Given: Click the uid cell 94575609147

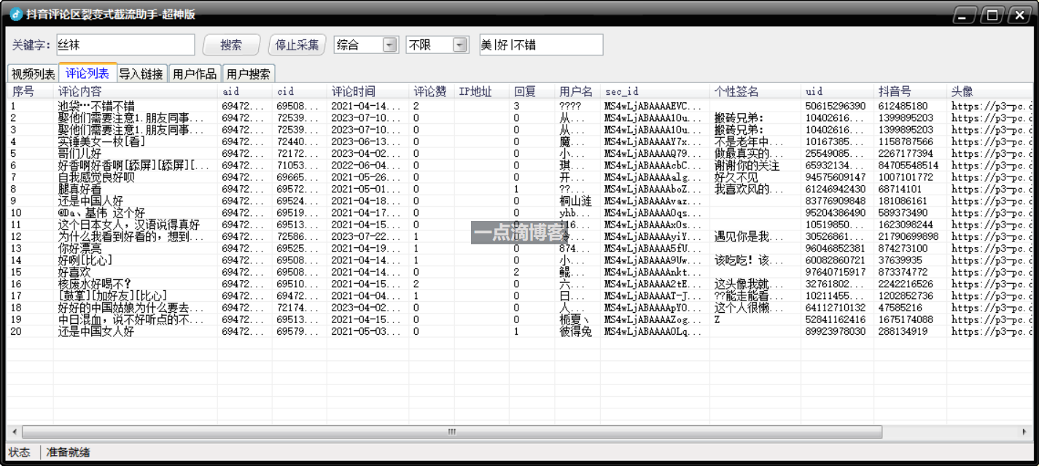Looking at the screenshot, I should (x=836, y=177).
